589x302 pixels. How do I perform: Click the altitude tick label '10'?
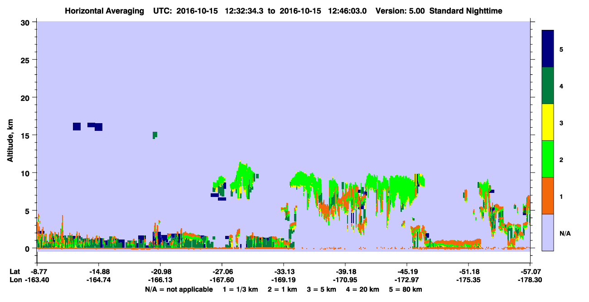click(x=26, y=173)
